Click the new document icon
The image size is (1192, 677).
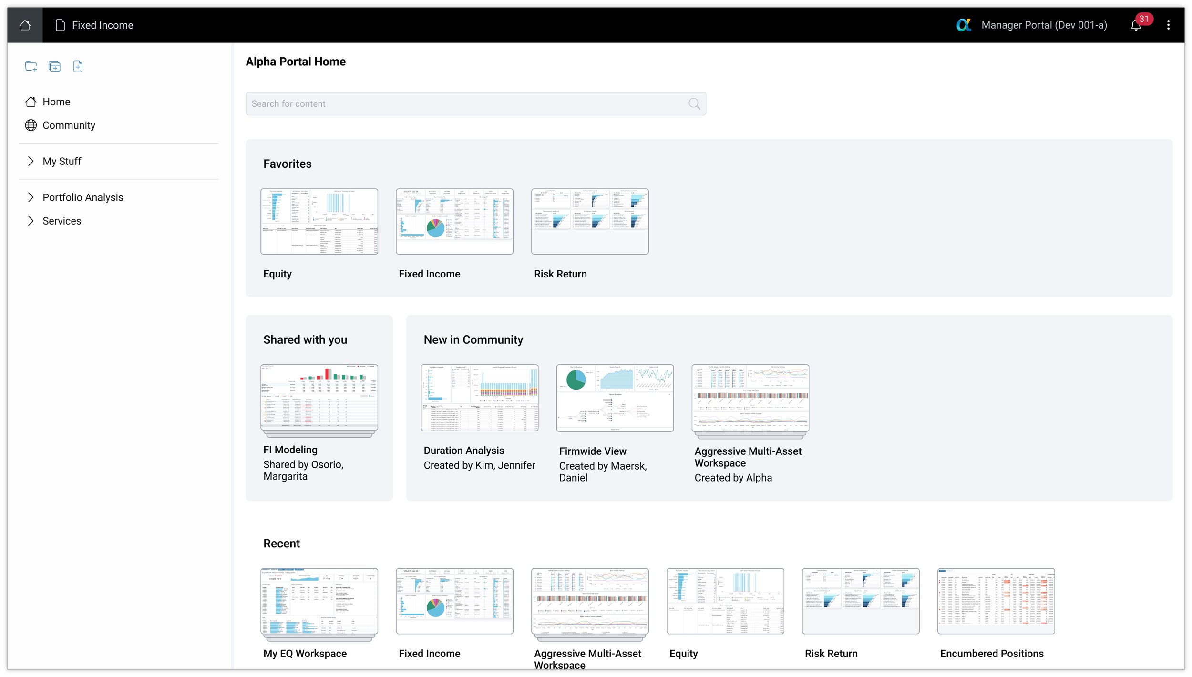point(78,66)
